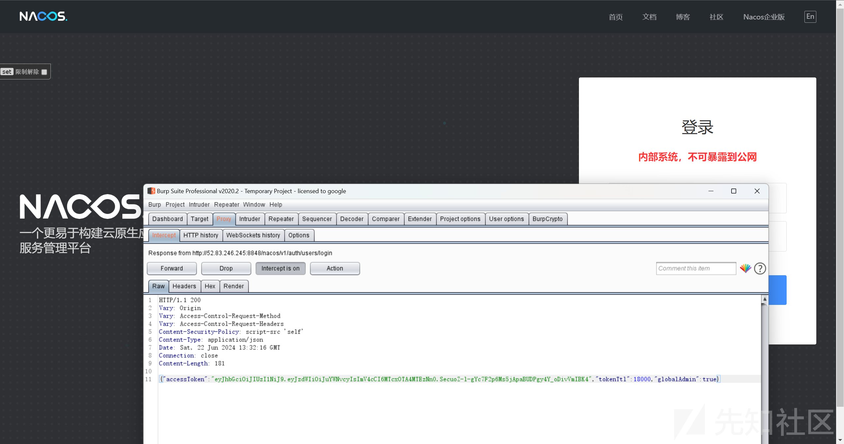
Task: Open the highlight color picker icon
Action: coord(745,268)
